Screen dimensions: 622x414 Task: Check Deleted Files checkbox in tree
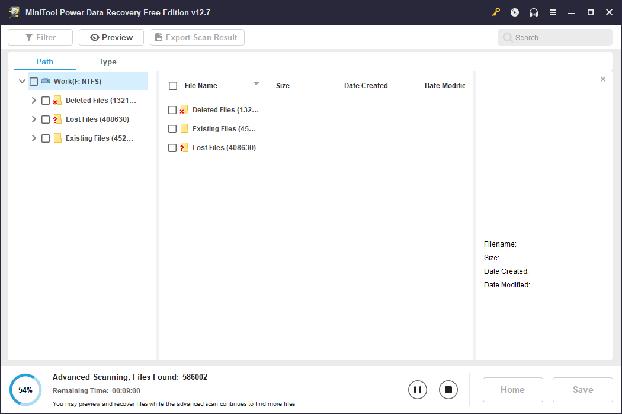(x=46, y=101)
